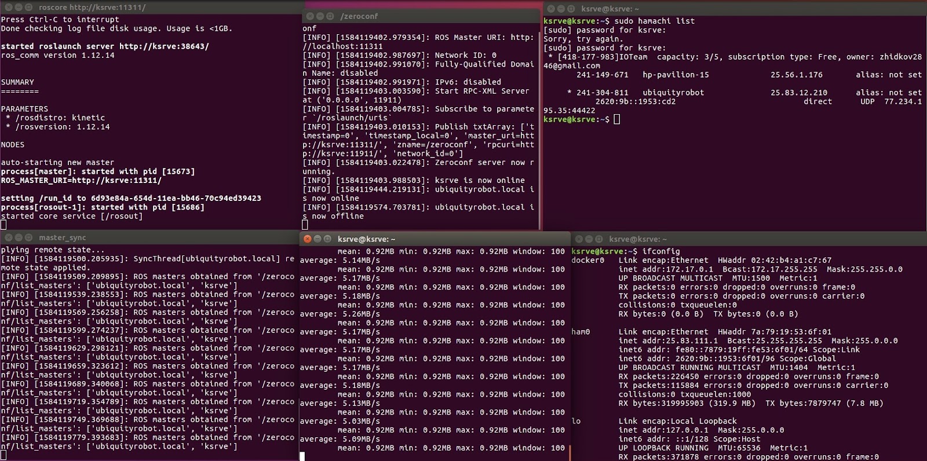Click the 'started roslaunch server' URL line
Screen dimensions: 927x461
coord(105,46)
